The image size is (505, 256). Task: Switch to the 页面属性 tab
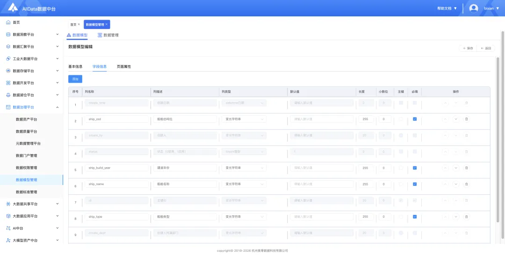[x=123, y=67]
